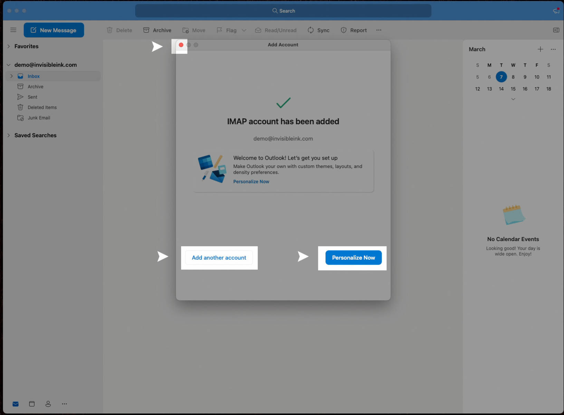
Task: Collapse the demo@invisibleink.com account
Action: (x=9, y=65)
